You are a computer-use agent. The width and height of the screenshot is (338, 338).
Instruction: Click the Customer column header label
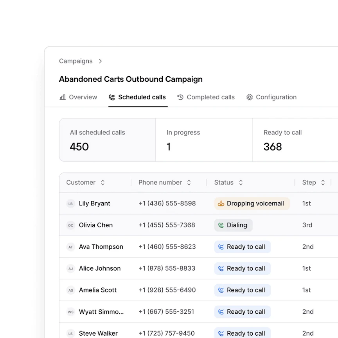(81, 183)
